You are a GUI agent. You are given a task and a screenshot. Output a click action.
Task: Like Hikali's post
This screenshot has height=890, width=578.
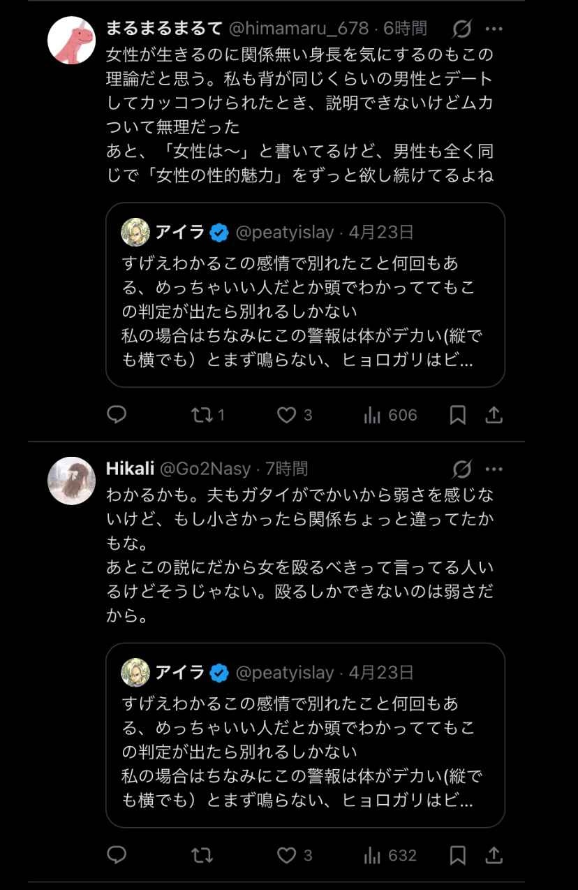tap(286, 855)
